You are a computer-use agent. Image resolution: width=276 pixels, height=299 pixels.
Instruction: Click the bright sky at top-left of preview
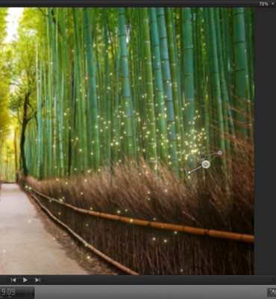tap(13, 22)
